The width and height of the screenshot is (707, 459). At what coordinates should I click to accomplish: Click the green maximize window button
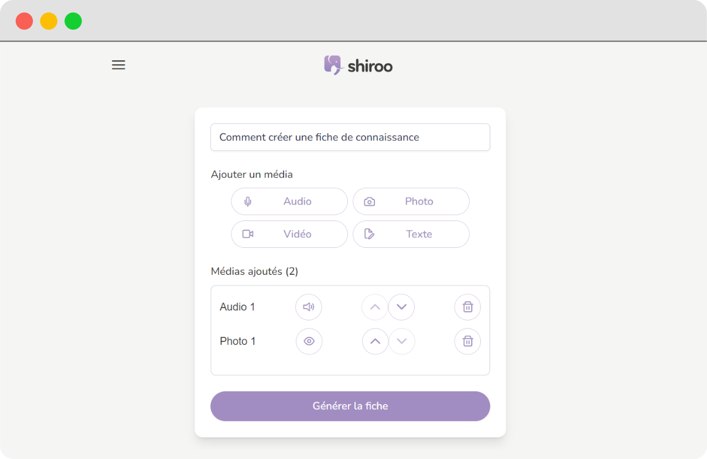[73, 21]
